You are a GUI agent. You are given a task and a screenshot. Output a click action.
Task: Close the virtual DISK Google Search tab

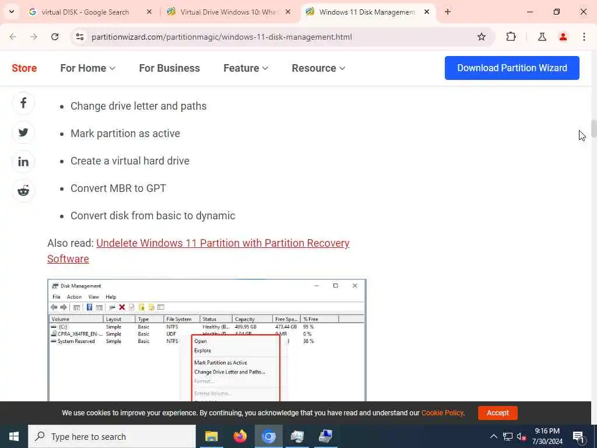coord(149,12)
